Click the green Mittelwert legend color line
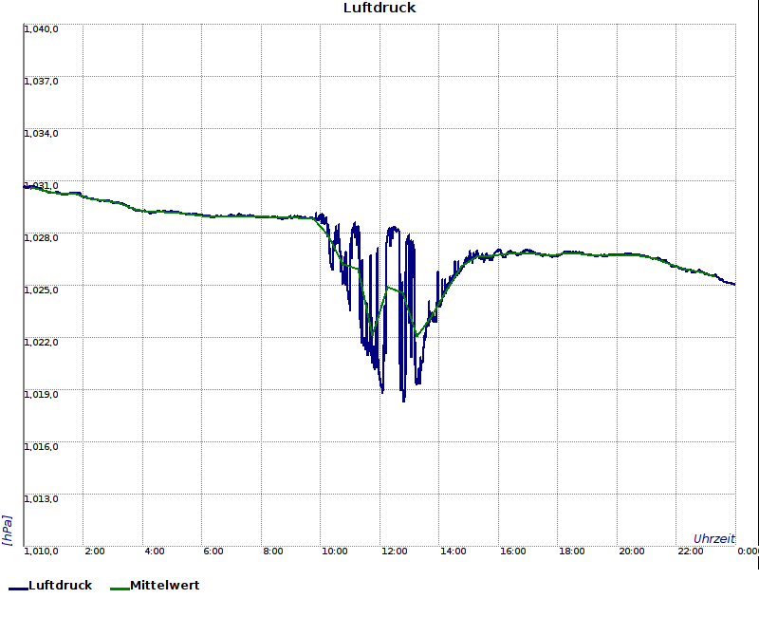The height and width of the screenshot is (617, 759). click(120, 589)
